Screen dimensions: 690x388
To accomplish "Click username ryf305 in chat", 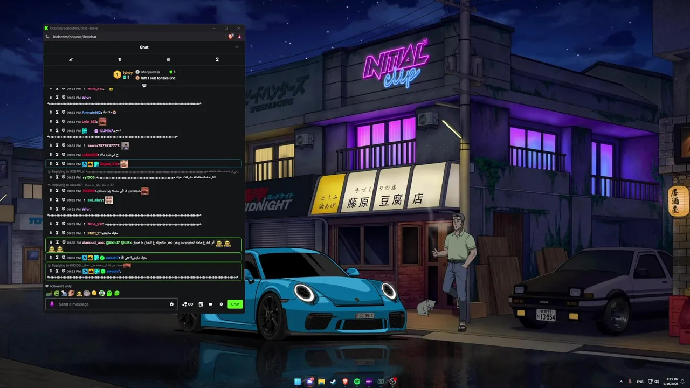I will (x=88, y=177).
